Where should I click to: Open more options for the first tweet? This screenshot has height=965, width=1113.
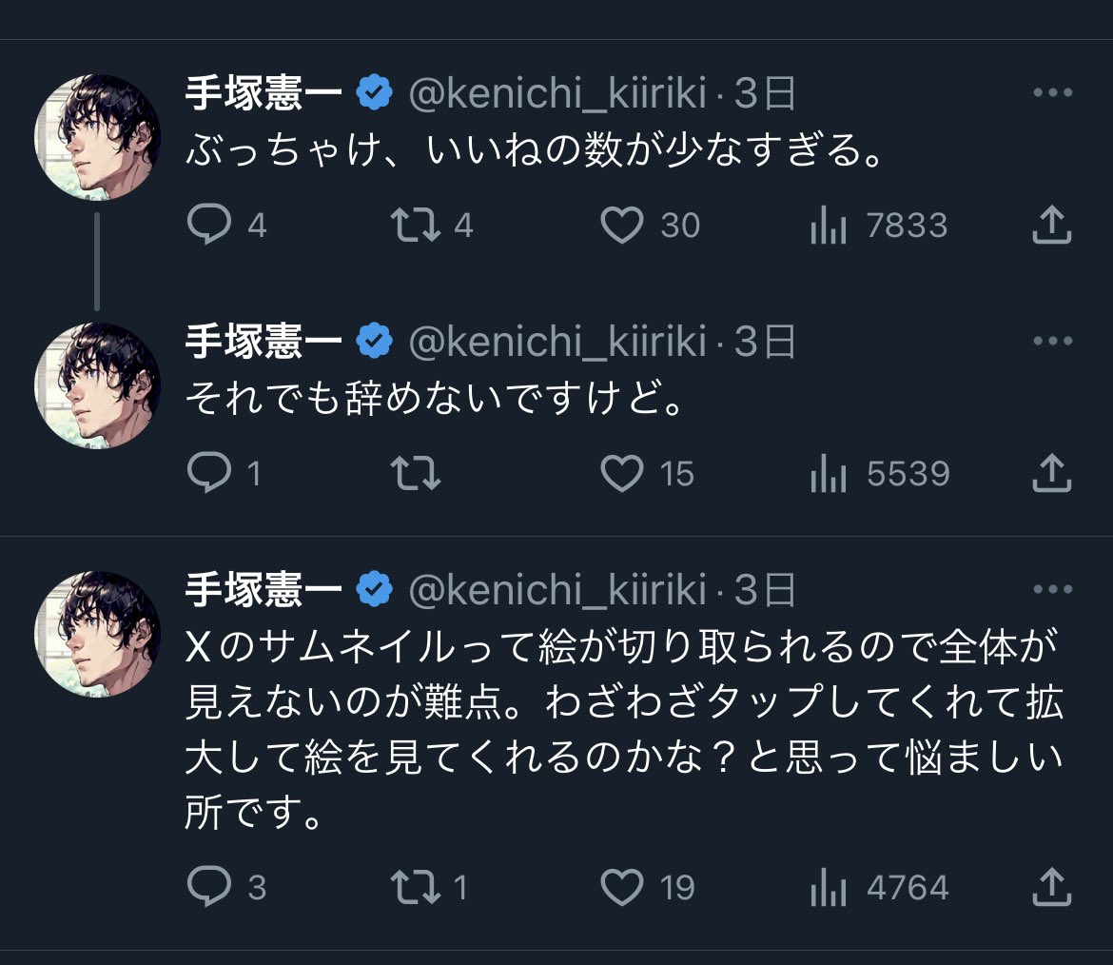1052,93
